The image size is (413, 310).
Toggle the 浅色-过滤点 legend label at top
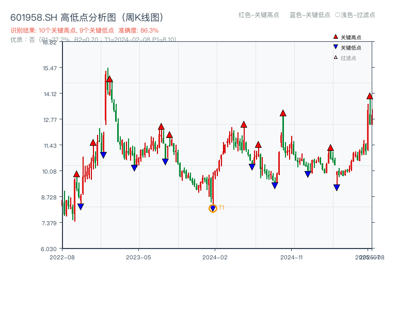[355, 15]
